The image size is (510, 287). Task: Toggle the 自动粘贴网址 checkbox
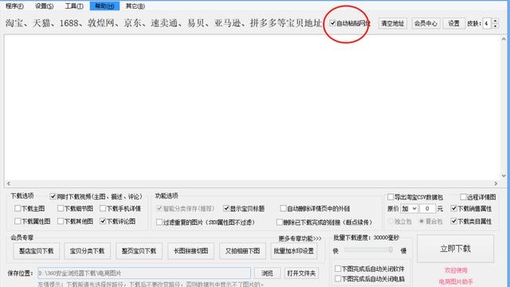[x=333, y=23]
